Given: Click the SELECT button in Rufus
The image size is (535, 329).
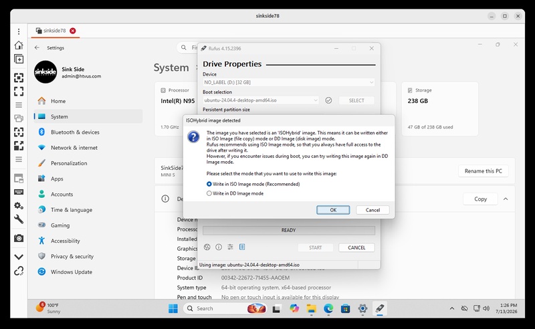Looking at the screenshot, I should click(356, 100).
